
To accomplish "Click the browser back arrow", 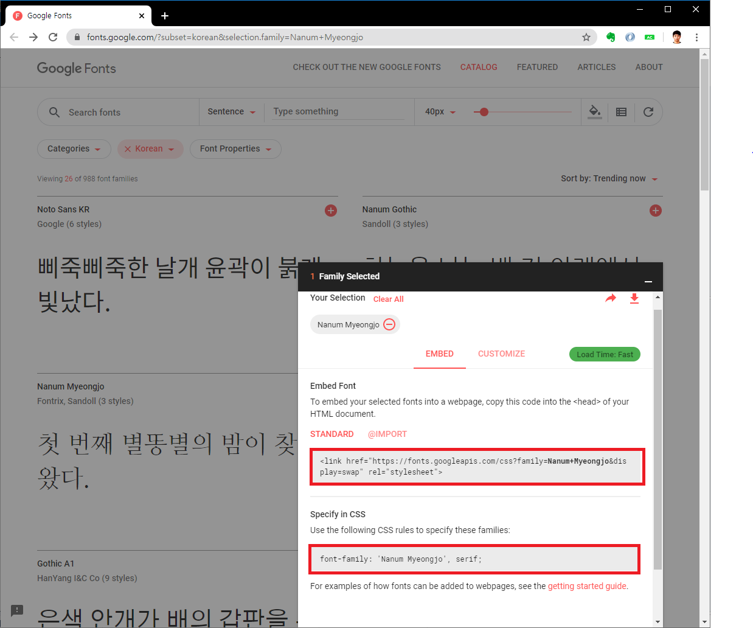I will coord(14,37).
